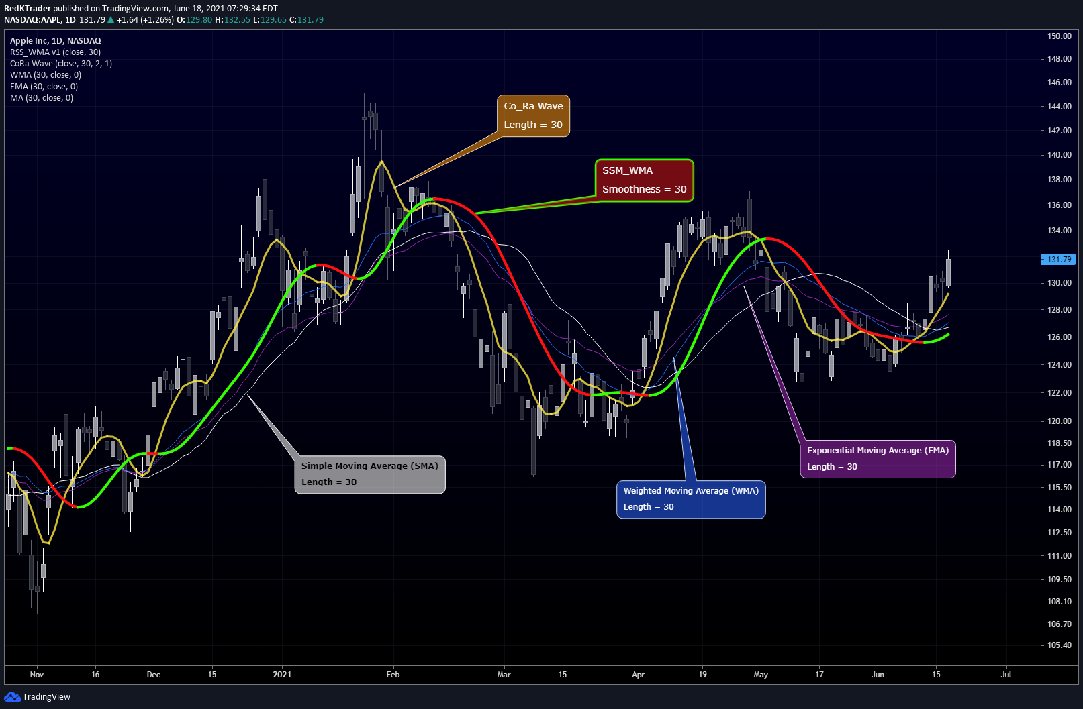Viewport: 1083px width, 709px height.
Task: Open the TradingView text link at bottom
Action: click(x=46, y=697)
